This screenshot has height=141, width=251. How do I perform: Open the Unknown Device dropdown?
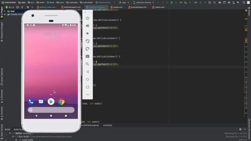pyautogui.click(x=144, y=2)
